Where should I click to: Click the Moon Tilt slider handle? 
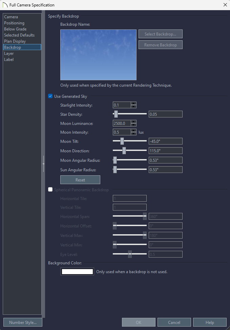point(122,141)
